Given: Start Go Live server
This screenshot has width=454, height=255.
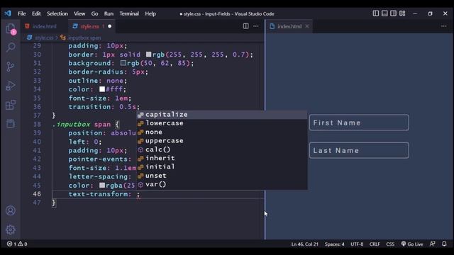Looking at the screenshot, I should tap(412, 244).
